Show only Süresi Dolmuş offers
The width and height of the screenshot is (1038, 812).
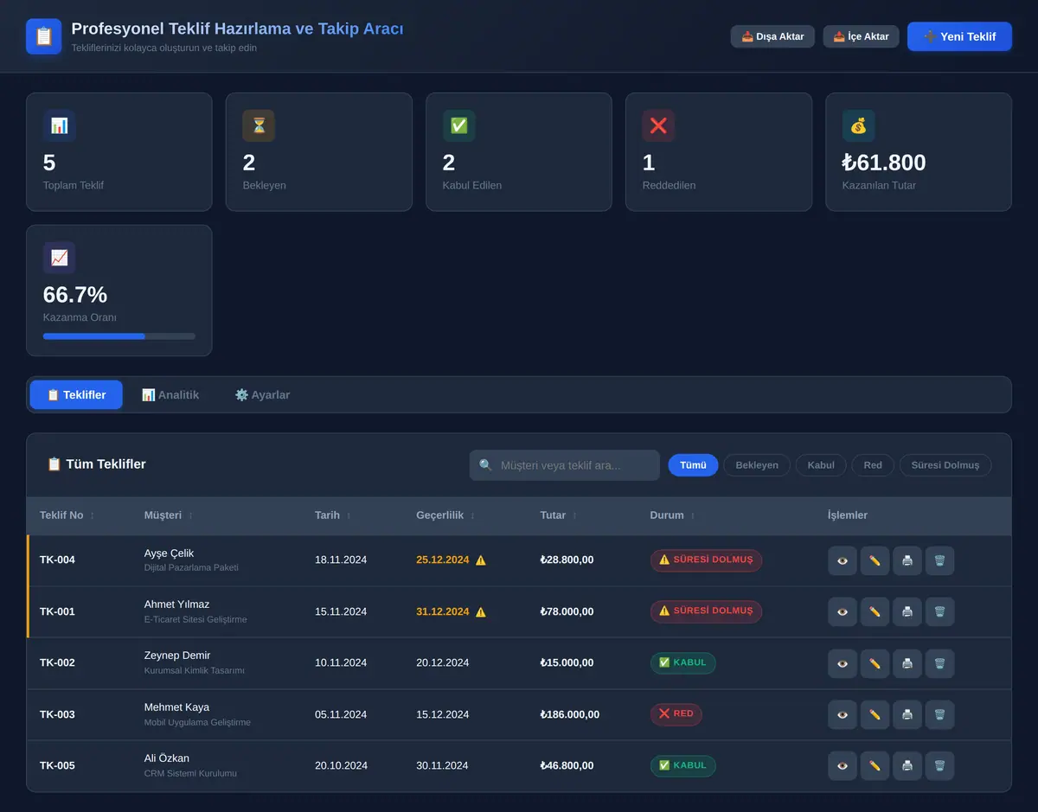pyautogui.click(x=945, y=465)
